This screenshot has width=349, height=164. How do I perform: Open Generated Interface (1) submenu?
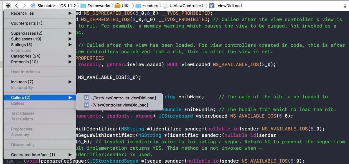click(40, 155)
